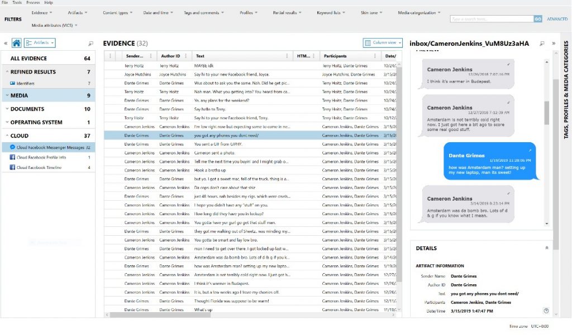Open the Content types filter

click(x=117, y=13)
